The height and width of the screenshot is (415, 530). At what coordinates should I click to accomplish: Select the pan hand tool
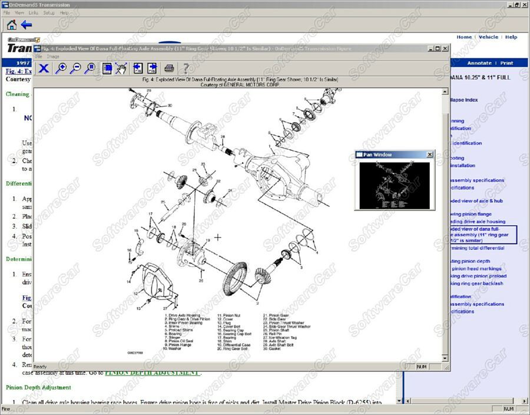(121, 68)
